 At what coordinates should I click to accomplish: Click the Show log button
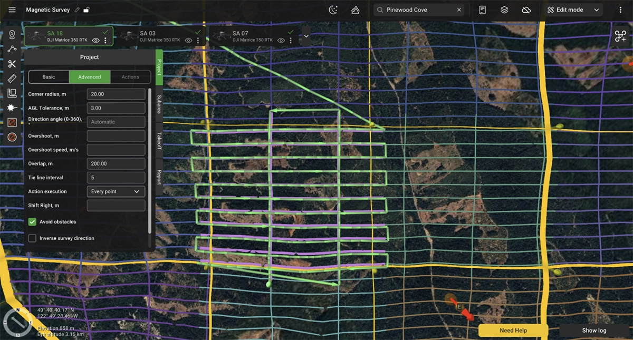point(594,331)
